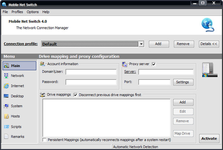
Task: Open the Scripts icon in menu
Action: point(6,127)
